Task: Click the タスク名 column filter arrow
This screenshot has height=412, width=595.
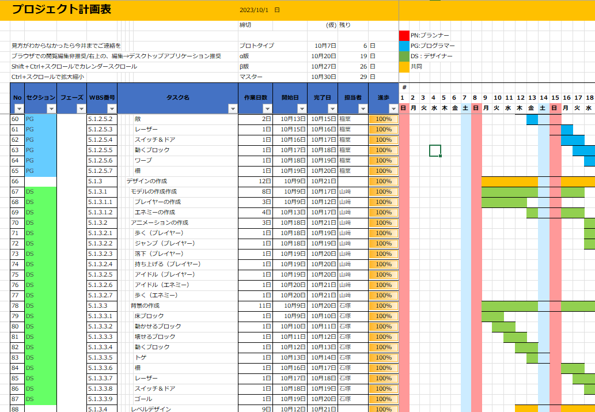Action: coord(233,109)
